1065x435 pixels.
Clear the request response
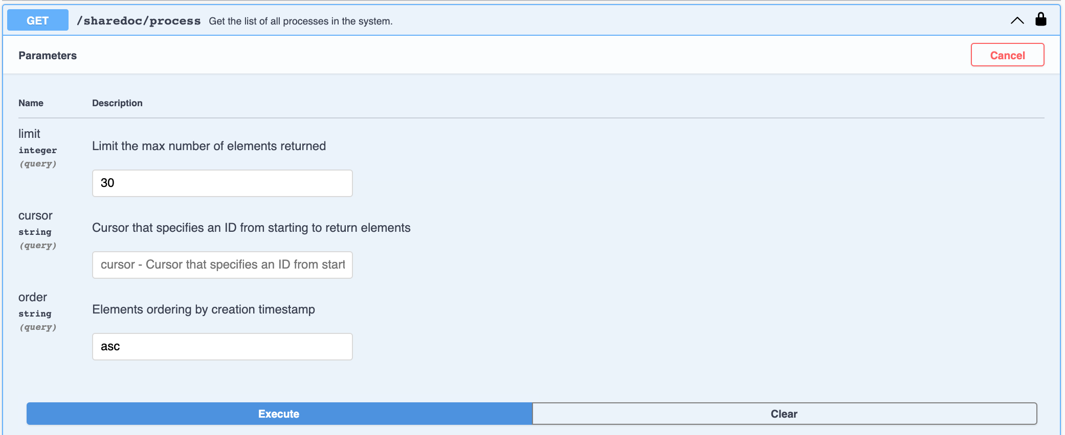pos(784,414)
